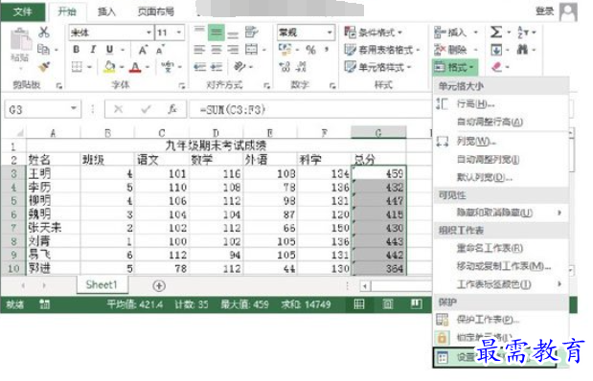This screenshot has width=593, height=381.
Task: Select the Format Painter brush
Action: coord(44,67)
